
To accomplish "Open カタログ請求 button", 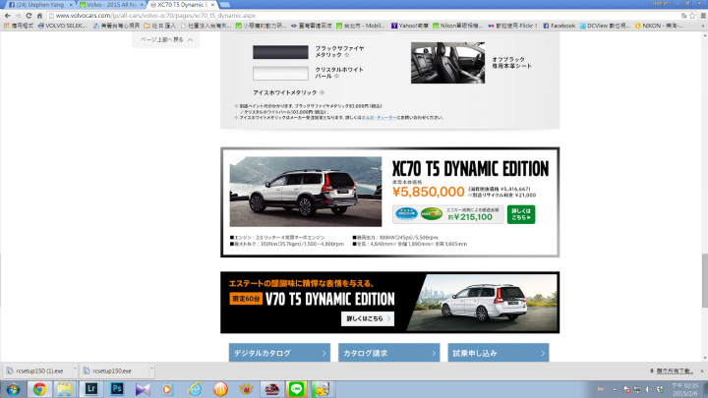I will click(x=388, y=353).
